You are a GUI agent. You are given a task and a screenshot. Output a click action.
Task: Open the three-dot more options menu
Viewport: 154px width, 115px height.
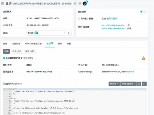point(145,12)
